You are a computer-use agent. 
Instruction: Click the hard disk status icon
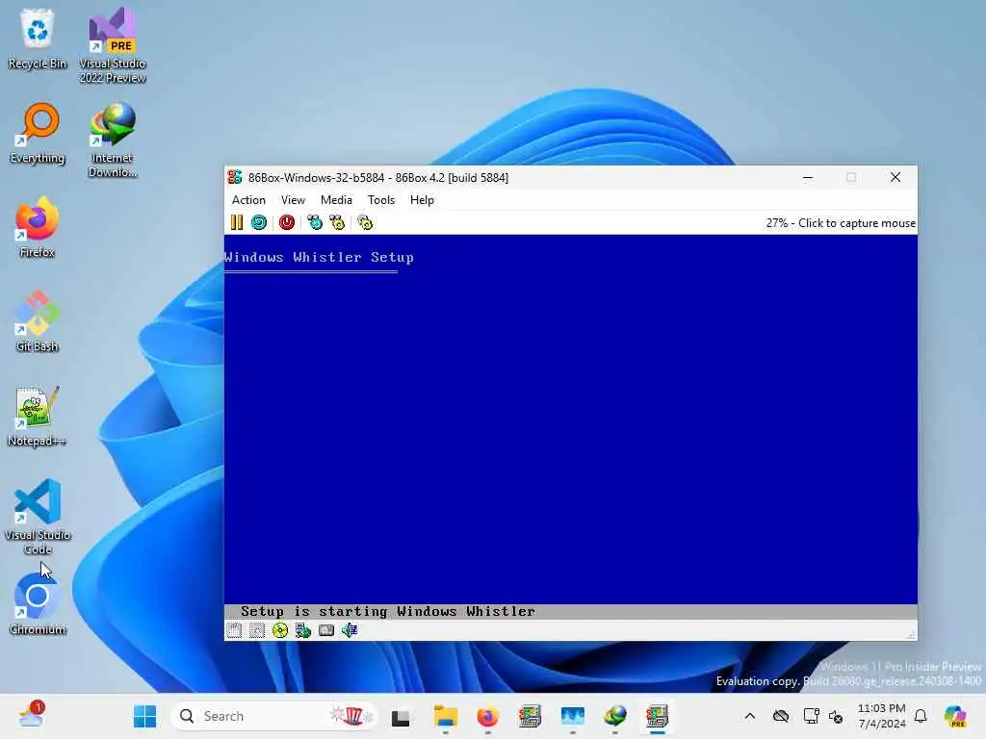[x=326, y=630]
